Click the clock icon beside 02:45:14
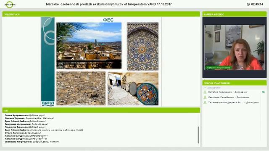Image resolution: width=269 pixels, height=151 pixels. point(248,4)
